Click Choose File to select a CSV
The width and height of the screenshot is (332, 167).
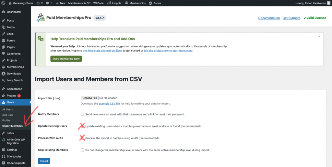(x=89, y=98)
